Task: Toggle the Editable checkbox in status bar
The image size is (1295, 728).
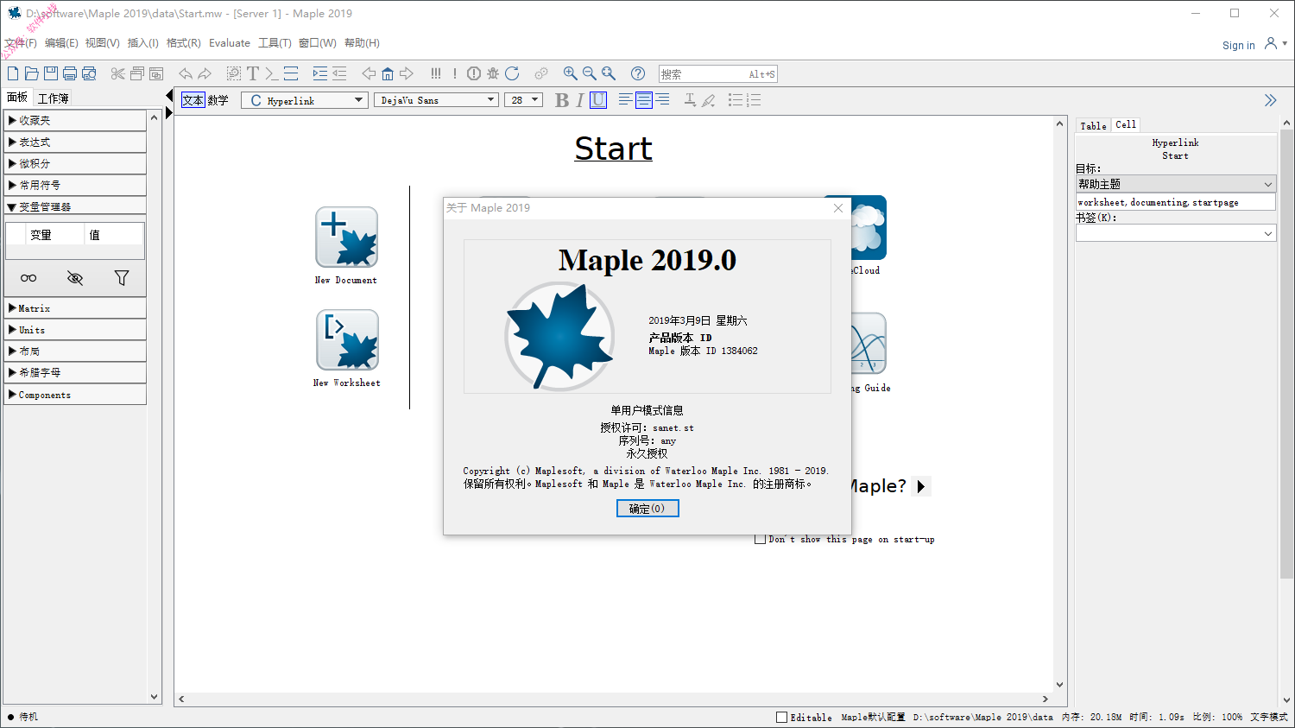Action: pos(781,717)
